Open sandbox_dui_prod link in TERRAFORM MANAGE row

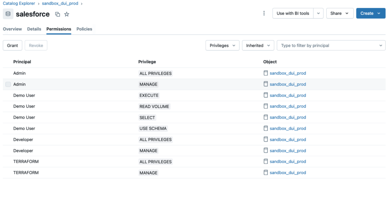coord(288,173)
